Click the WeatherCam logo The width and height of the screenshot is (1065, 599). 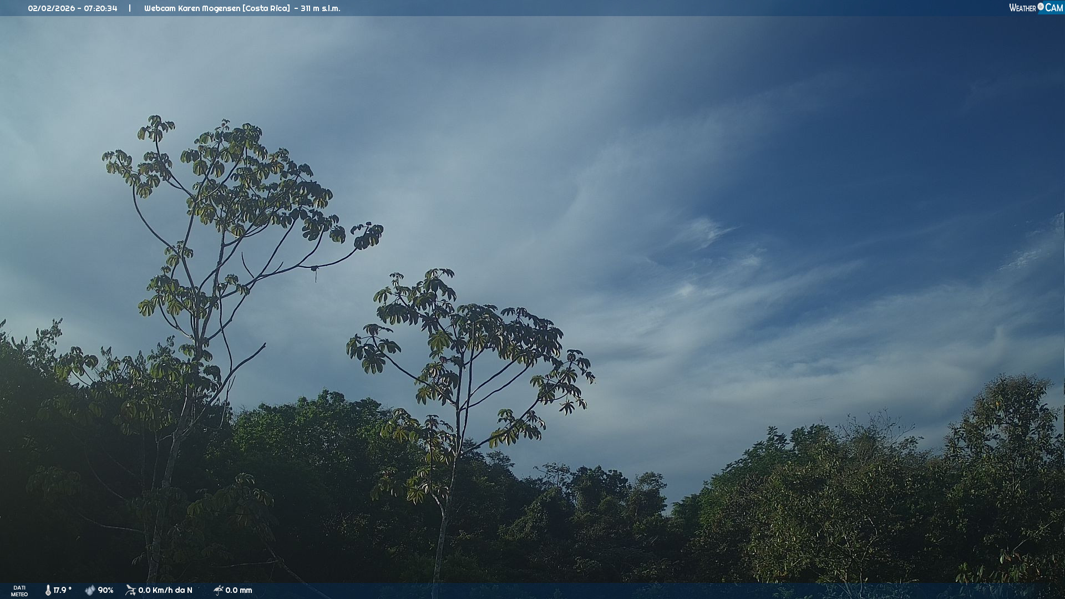coord(1036,8)
